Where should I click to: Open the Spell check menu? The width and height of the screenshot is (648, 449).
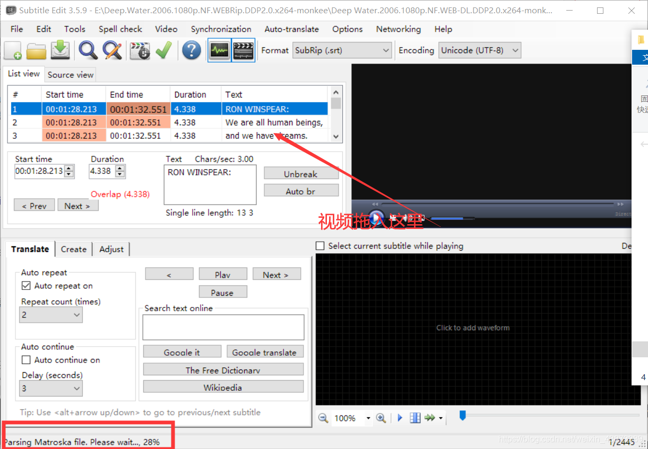click(120, 29)
